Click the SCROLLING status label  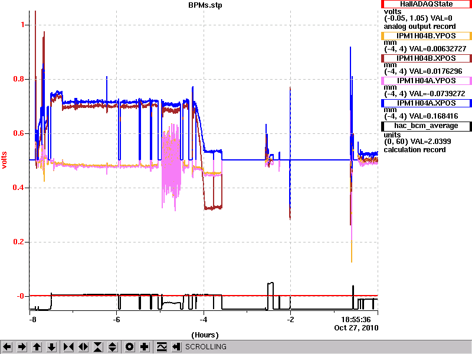(205, 347)
